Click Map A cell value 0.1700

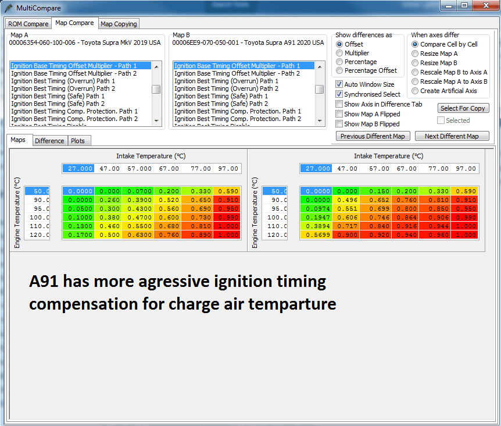pos(78,235)
